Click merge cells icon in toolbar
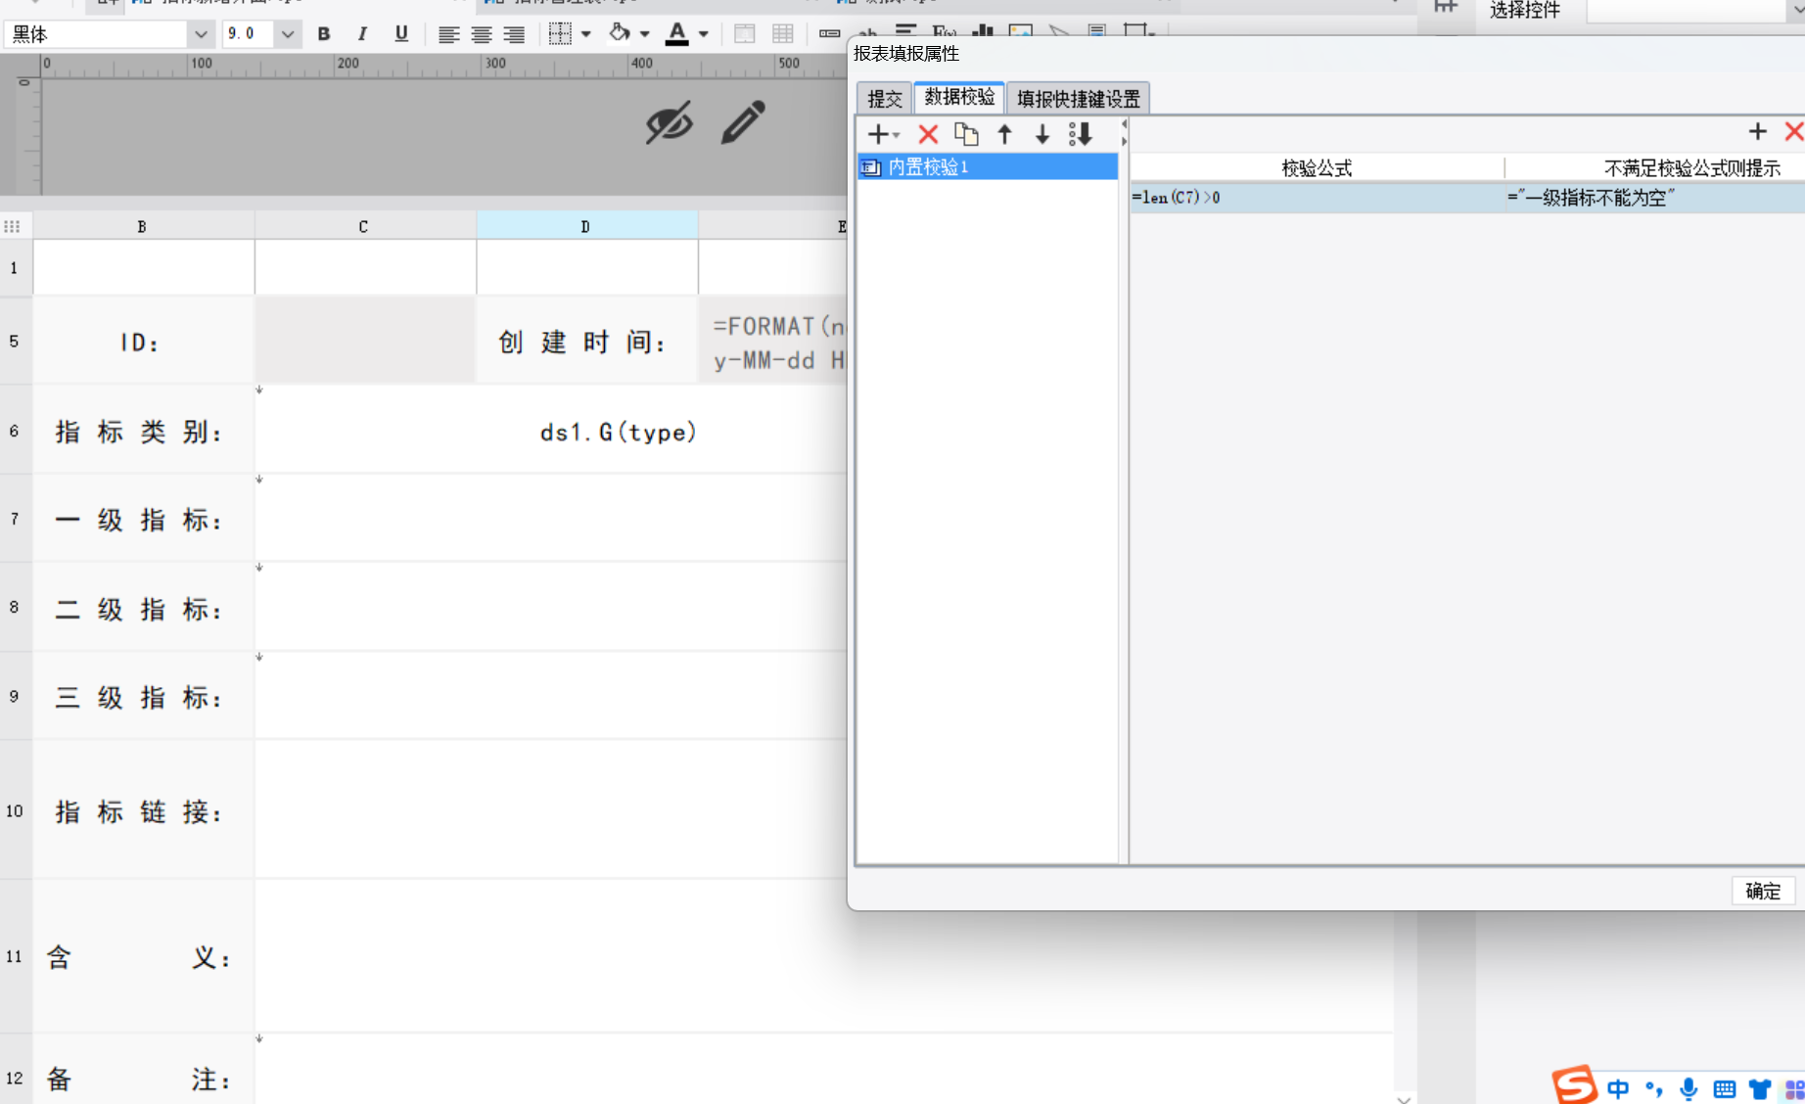This screenshot has height=1104, width=1805. tap(744, 34)
